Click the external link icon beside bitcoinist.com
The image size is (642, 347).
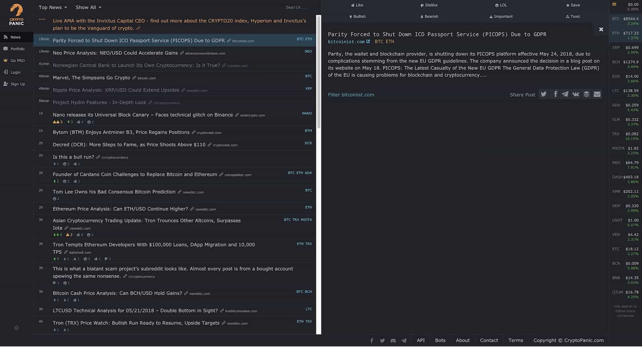(368, 41)
